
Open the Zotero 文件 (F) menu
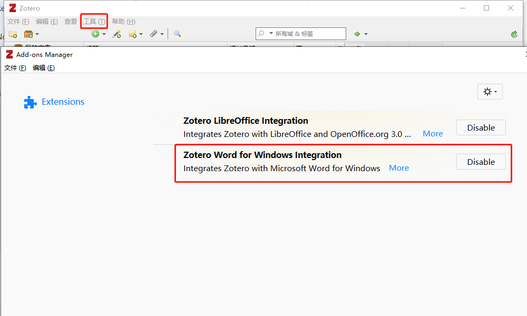(18, 22)
